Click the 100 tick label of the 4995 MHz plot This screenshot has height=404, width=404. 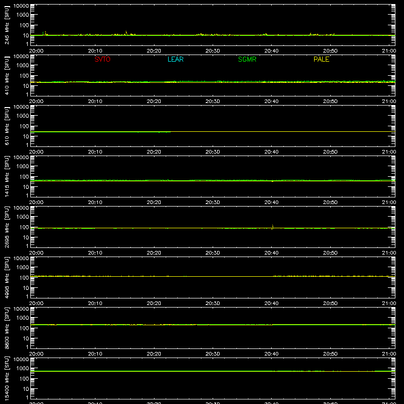coord(24,278)
